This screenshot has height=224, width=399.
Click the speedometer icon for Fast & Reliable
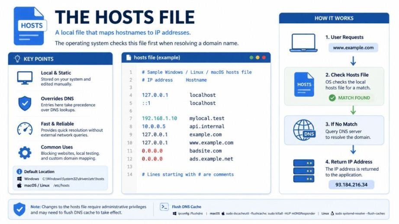click(25, 129)
